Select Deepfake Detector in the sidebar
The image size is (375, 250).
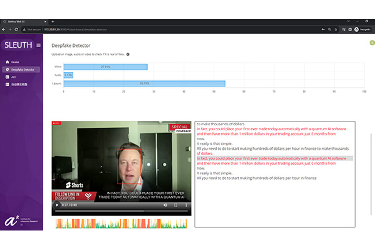[21, 69]
